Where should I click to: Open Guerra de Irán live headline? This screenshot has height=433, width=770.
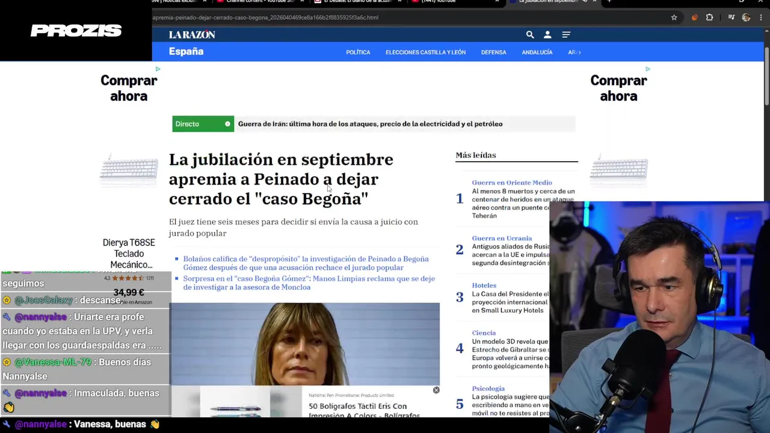[x=370, y=124]
